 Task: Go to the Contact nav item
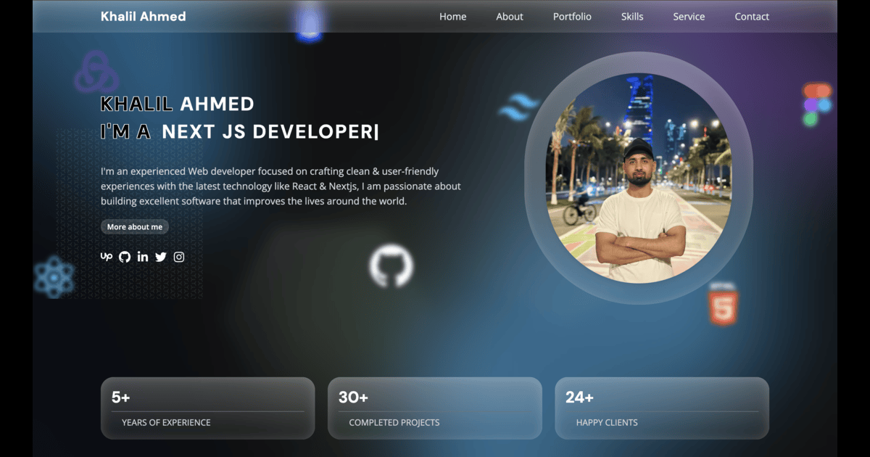coord(752,17)
